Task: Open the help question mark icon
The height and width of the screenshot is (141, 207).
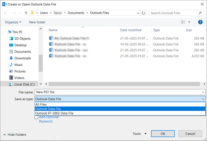Action: 200,22
